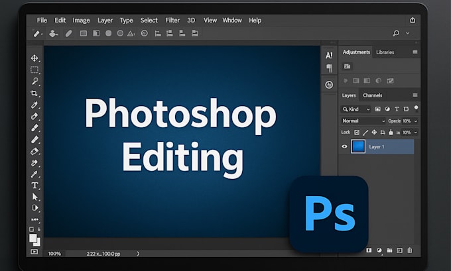Open the Kind filter dropdown
Viewport: 451px width, 271px height.
355,109
